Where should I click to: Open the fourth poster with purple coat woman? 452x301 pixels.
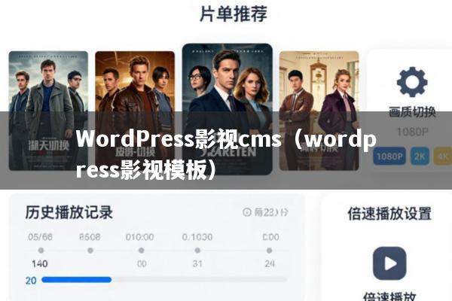[x=319, y=111]
